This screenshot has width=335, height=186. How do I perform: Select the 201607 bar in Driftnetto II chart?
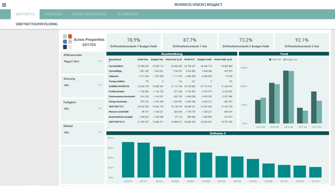[190, 165]
